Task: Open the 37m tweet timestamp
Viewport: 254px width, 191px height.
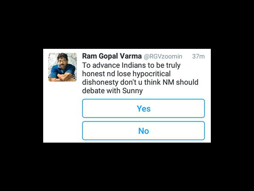Action: coord(199,56)
